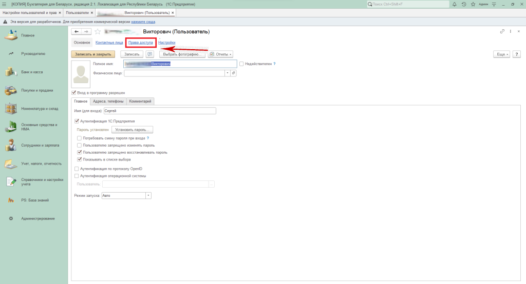The image size is (526, 284).
Task: Open the Права доступа link
Action: (x=141, y=43)
